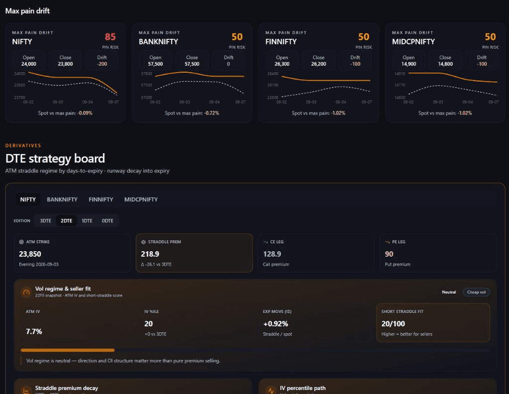Click the NIFTY max pain drift chart
Image resolution: width=509 pixels, height=394 pixels.
[66, 87]
